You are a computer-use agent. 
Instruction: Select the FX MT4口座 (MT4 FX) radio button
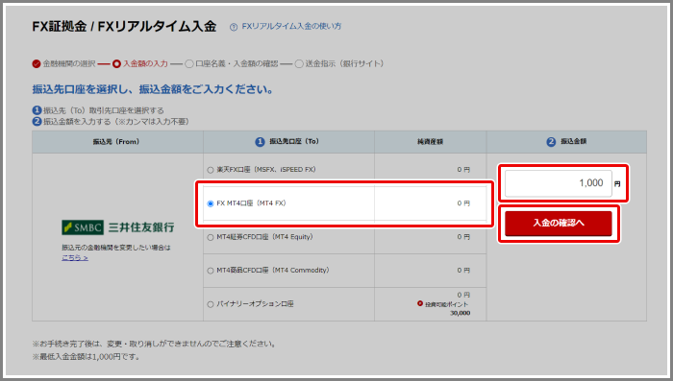(x=211, y=203)
